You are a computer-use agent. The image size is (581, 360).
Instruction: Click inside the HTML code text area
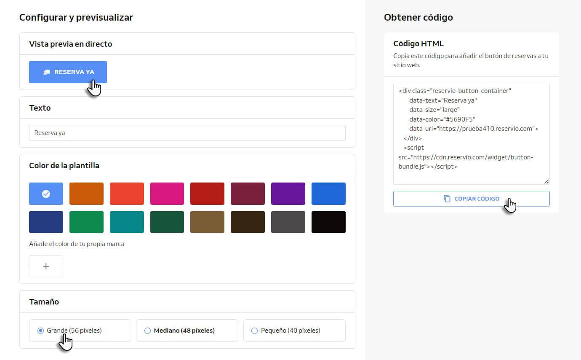[x=472, y=134]
